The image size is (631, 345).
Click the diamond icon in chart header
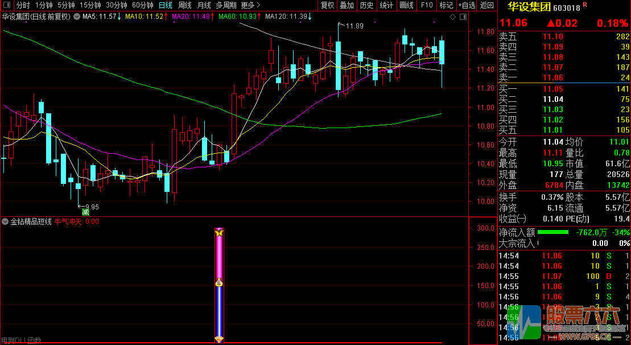coord(453,17)
